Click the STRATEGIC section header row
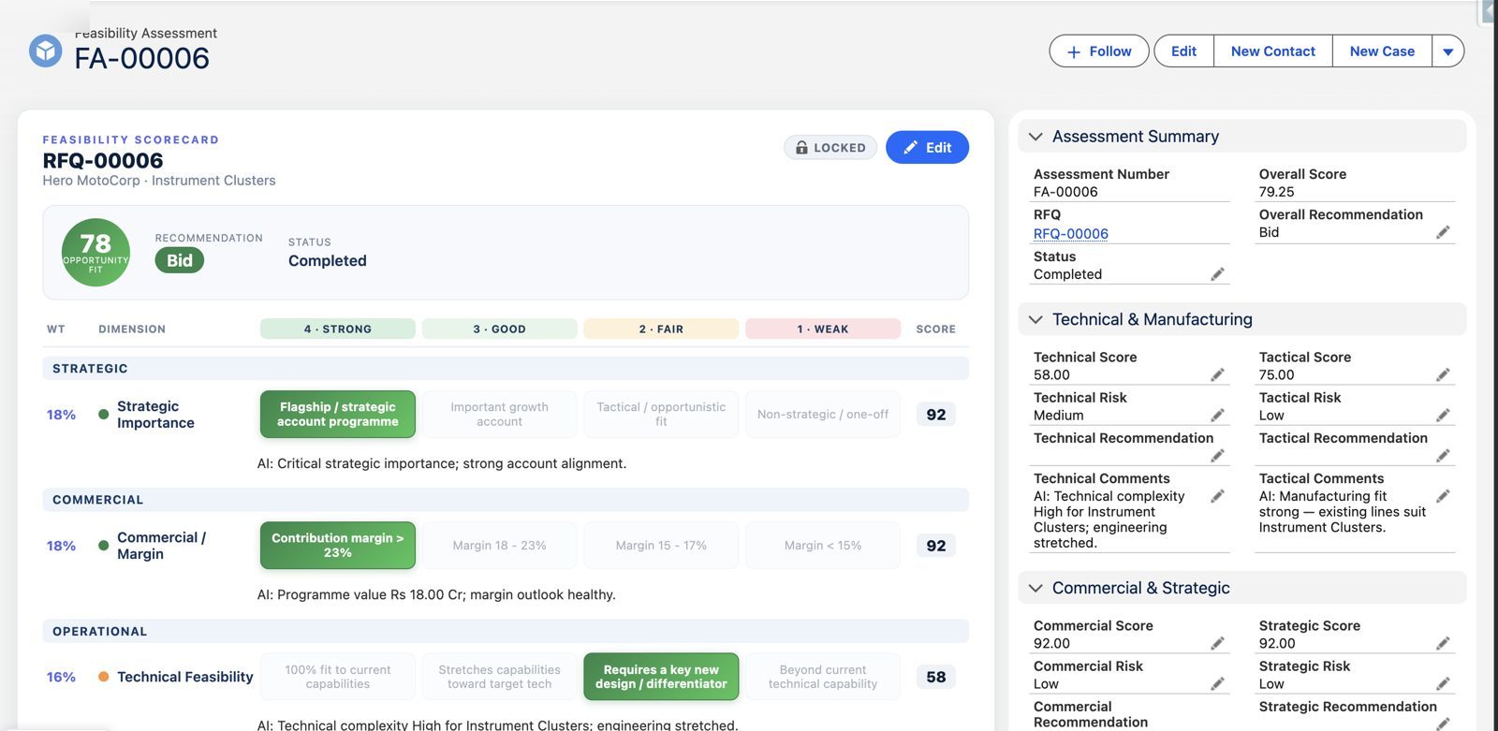Screen dimensions: 1498x731 506,369
